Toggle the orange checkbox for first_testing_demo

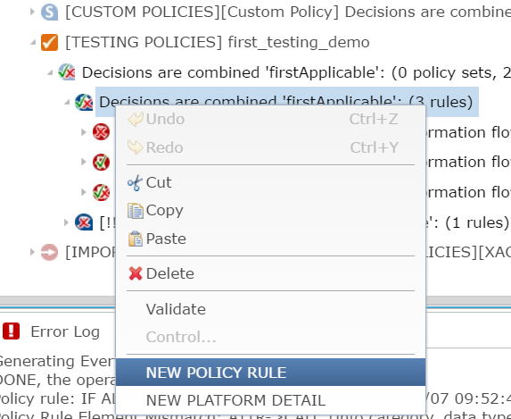pyautogui.click(x=50, y=43)
